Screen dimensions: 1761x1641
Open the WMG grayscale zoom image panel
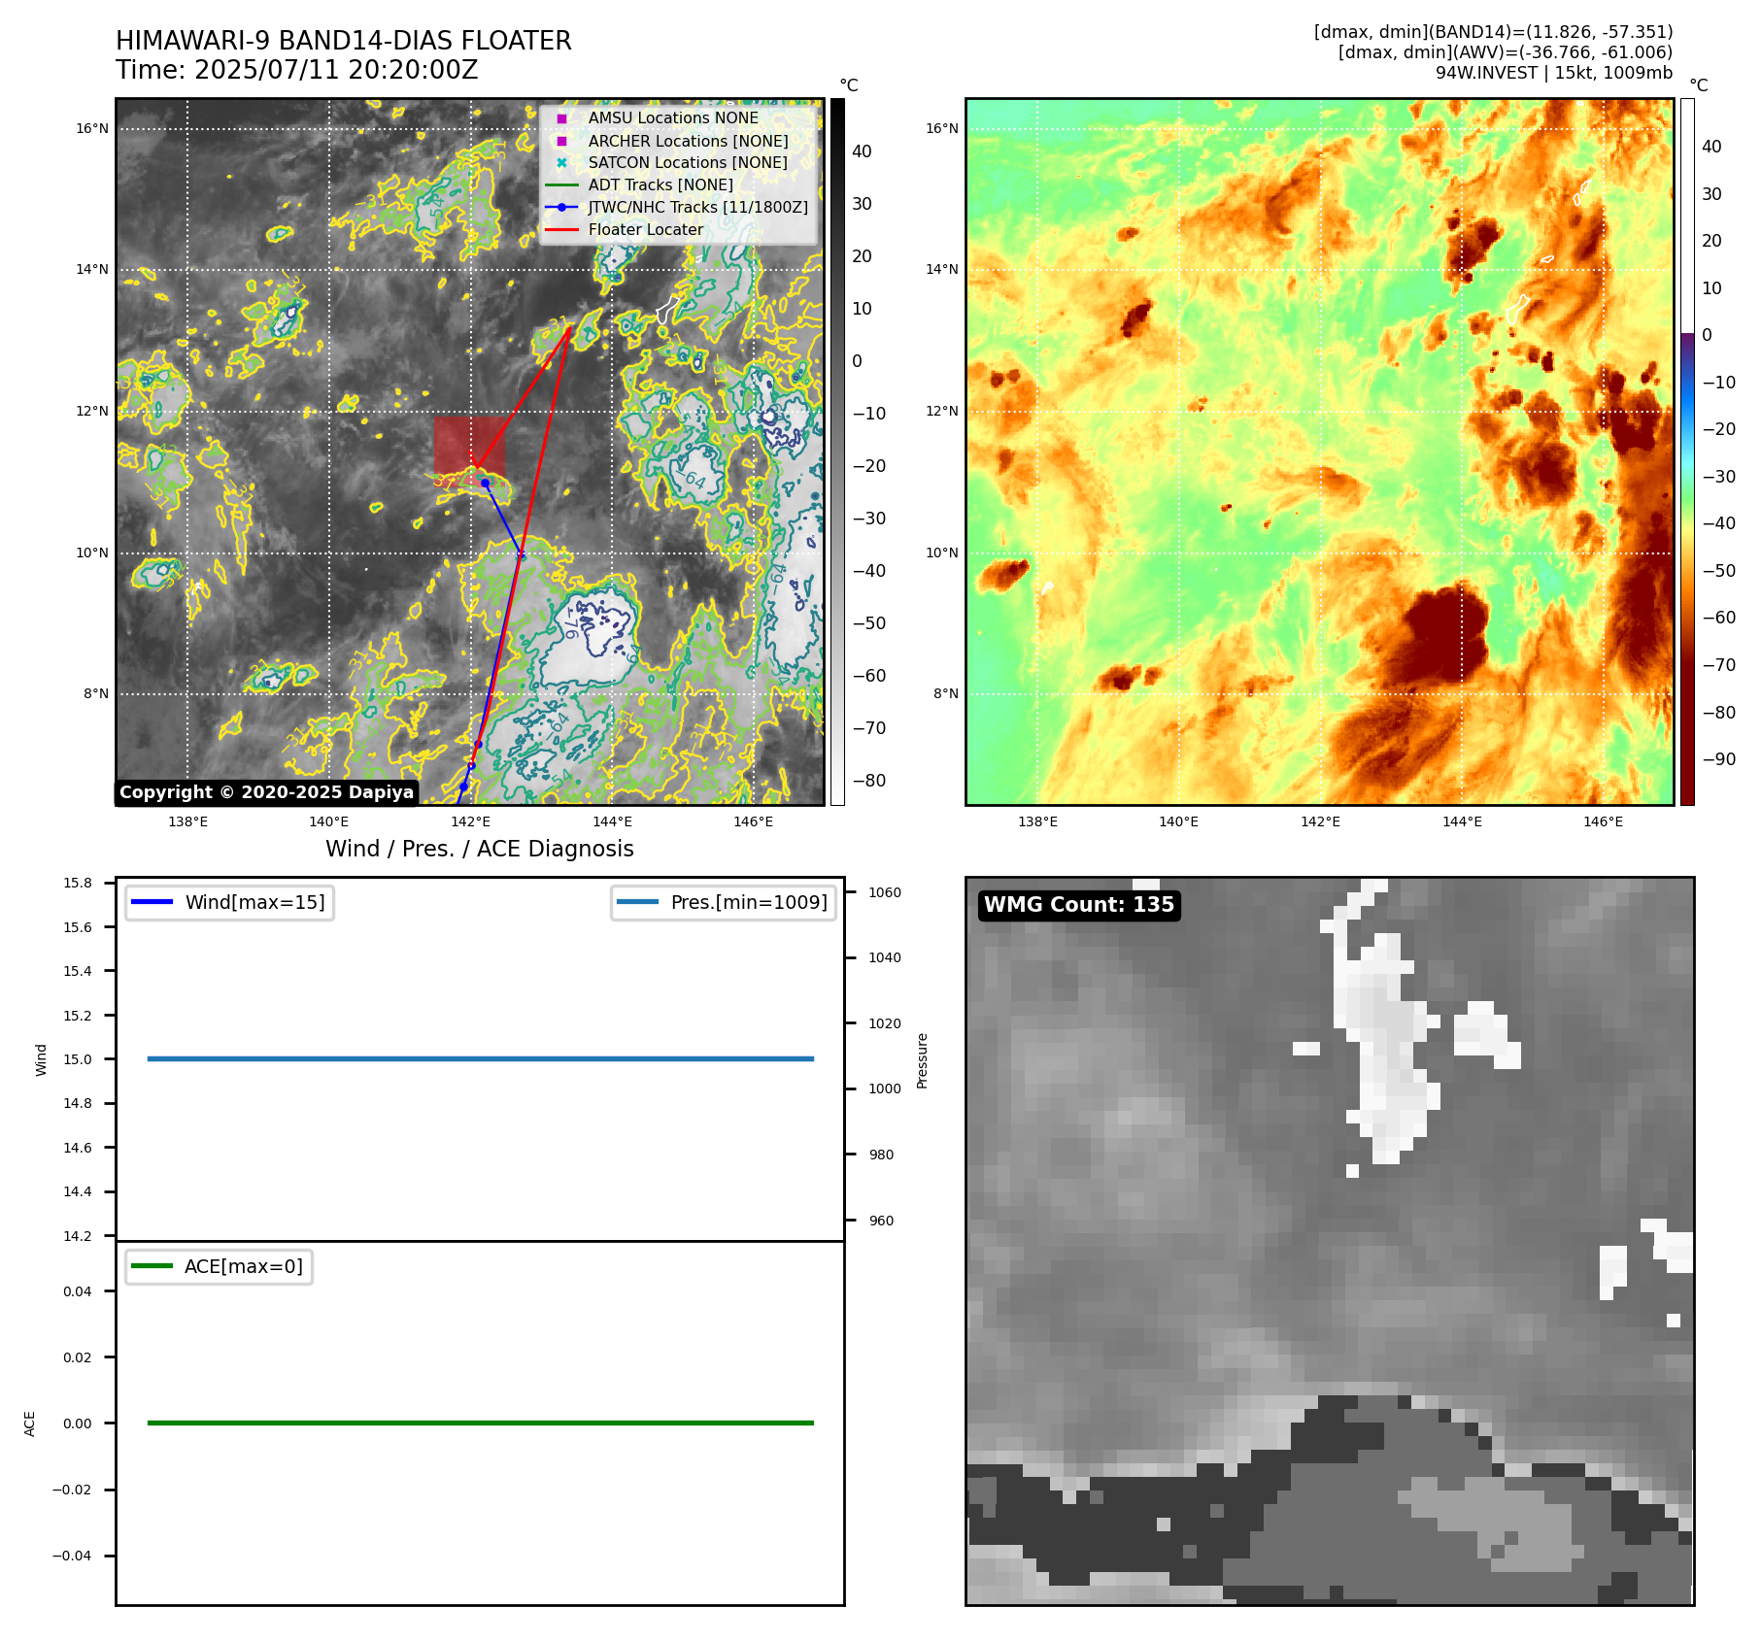pyautogui.click(x=1330, y=1241)
